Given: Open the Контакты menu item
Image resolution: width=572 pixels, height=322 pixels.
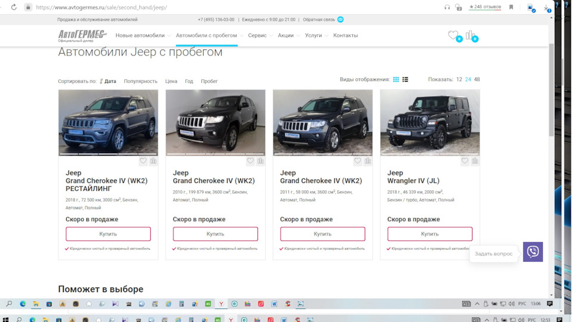Looking at the screenshot, I should (346, 35).
